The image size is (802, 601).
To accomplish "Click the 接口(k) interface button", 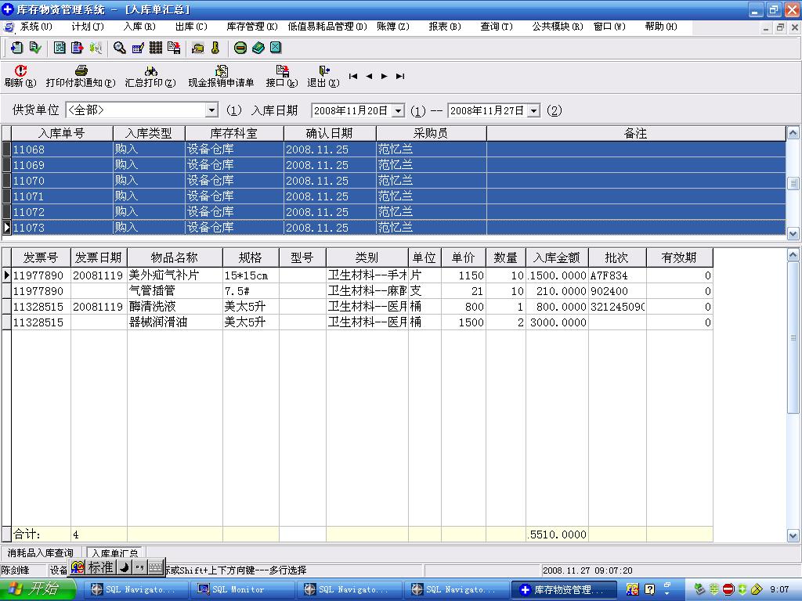I will tap(282, 76).
